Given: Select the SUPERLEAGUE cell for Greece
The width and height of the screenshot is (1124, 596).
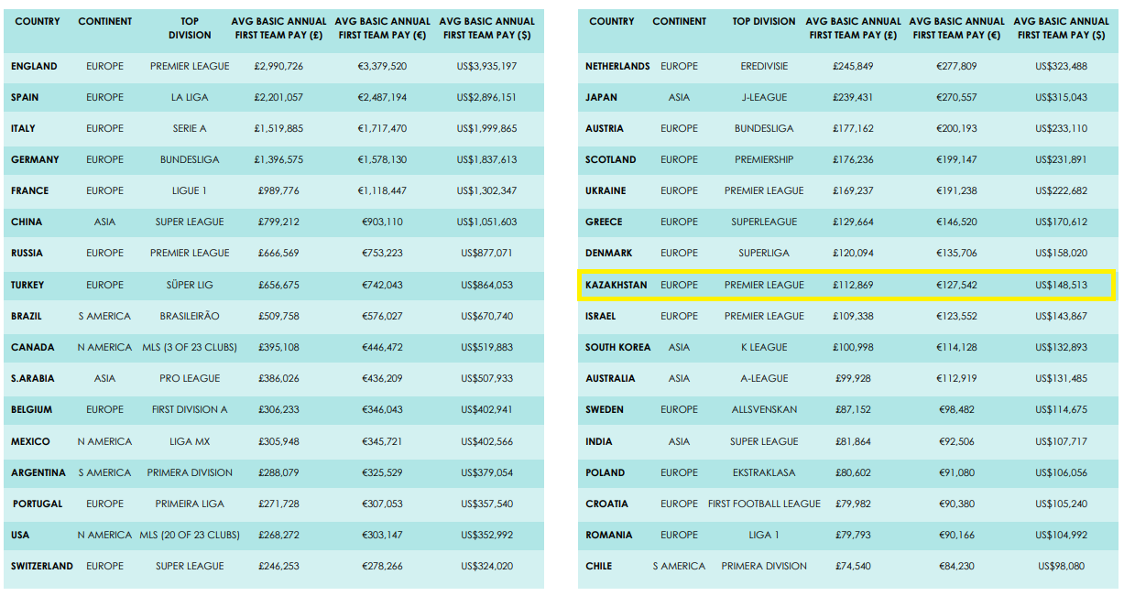Looking at the screenshot, I should click(x=764, y=222).
